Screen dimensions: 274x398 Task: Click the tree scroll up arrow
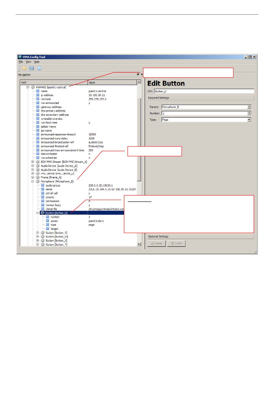139,82
